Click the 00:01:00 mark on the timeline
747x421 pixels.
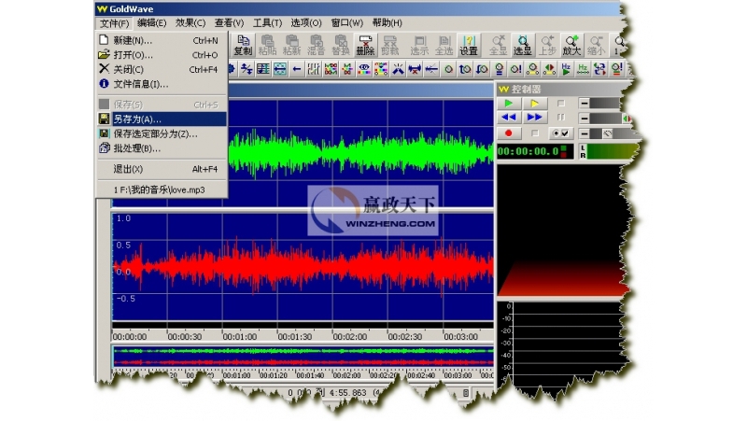[240, 337]
